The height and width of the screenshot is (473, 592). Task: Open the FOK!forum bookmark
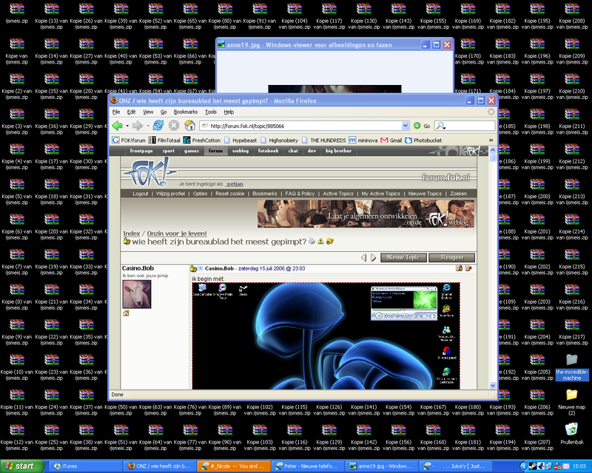129,140
